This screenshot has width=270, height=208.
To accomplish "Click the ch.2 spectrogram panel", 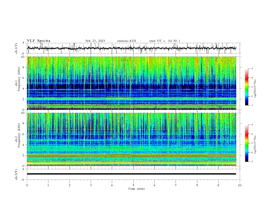I will tap(132, 139).
